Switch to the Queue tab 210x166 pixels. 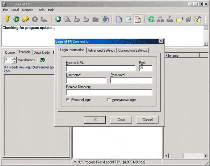point(10,52)
